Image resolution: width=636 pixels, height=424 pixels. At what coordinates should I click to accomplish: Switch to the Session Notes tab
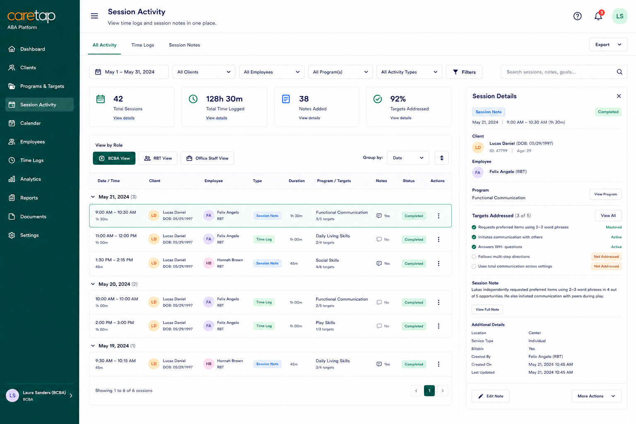(x=184, y=45)
